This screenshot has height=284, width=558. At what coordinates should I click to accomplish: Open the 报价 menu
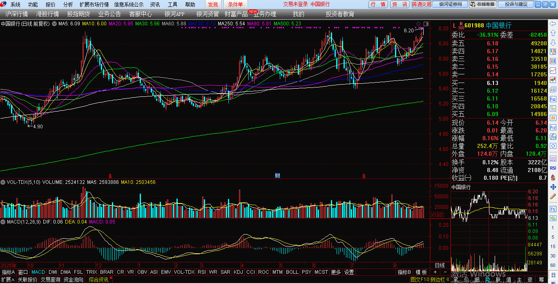(51, 4)
